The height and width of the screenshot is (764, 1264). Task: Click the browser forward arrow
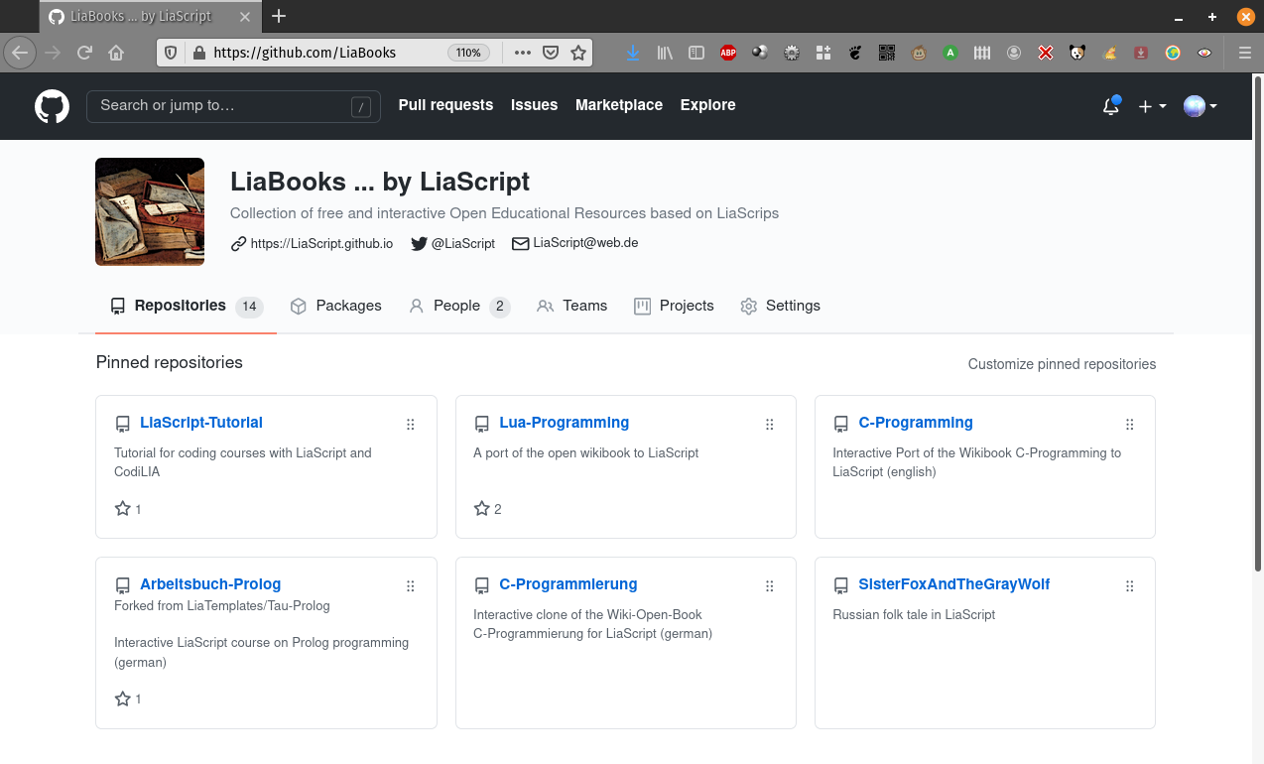pos(54,53)
